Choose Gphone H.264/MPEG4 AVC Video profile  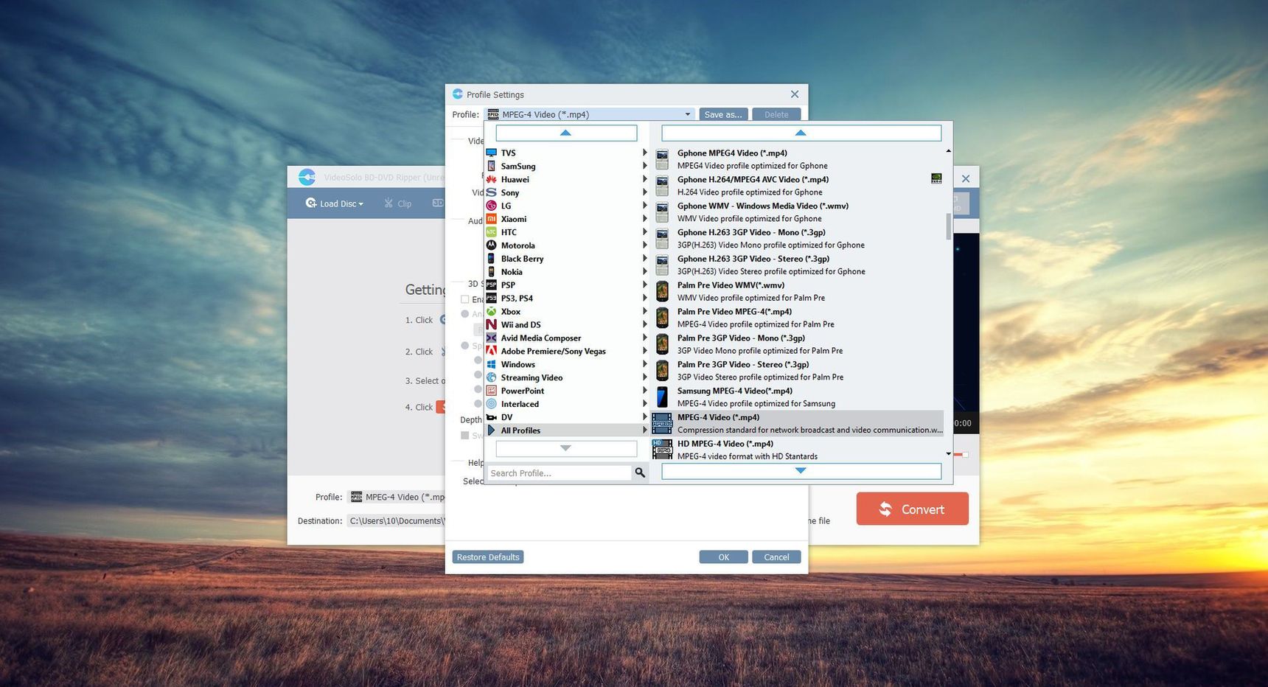[x=798, y=186]
